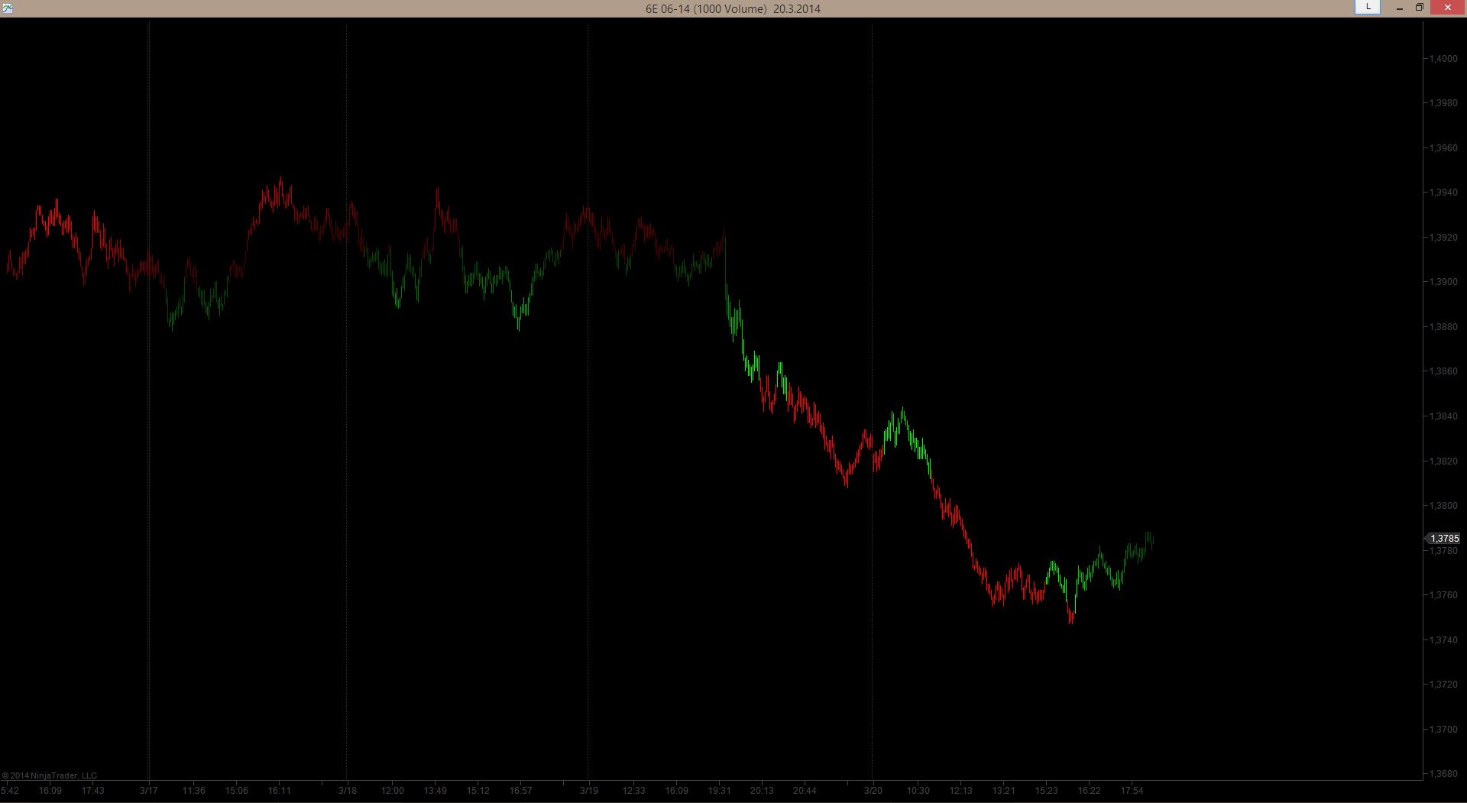This screenshot has height=803, width=1467.
Task: Click the 1,3980 price axis label
Action: pos(1443,103)
